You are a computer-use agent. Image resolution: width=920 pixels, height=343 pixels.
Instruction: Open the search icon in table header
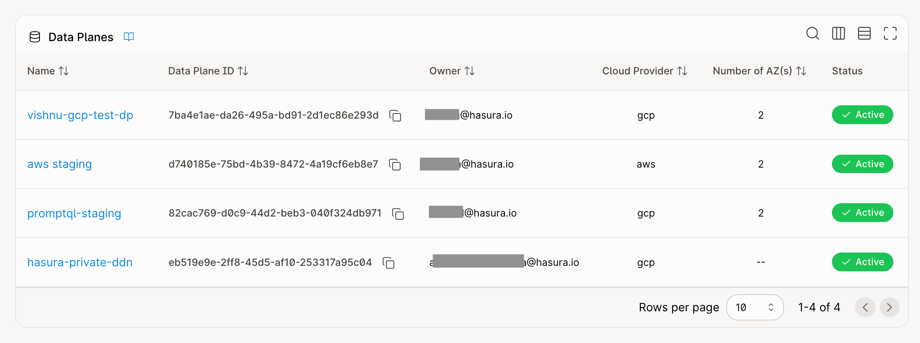813,34
